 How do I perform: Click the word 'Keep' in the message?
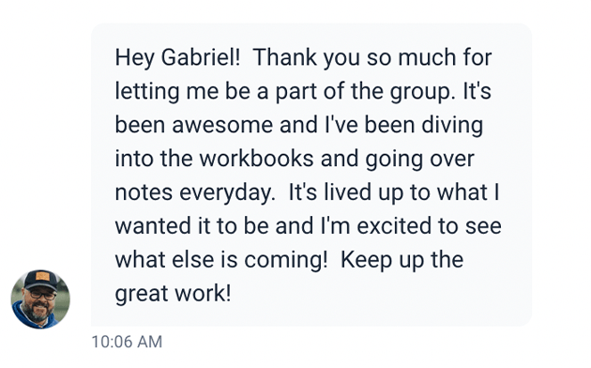[367, 261]
